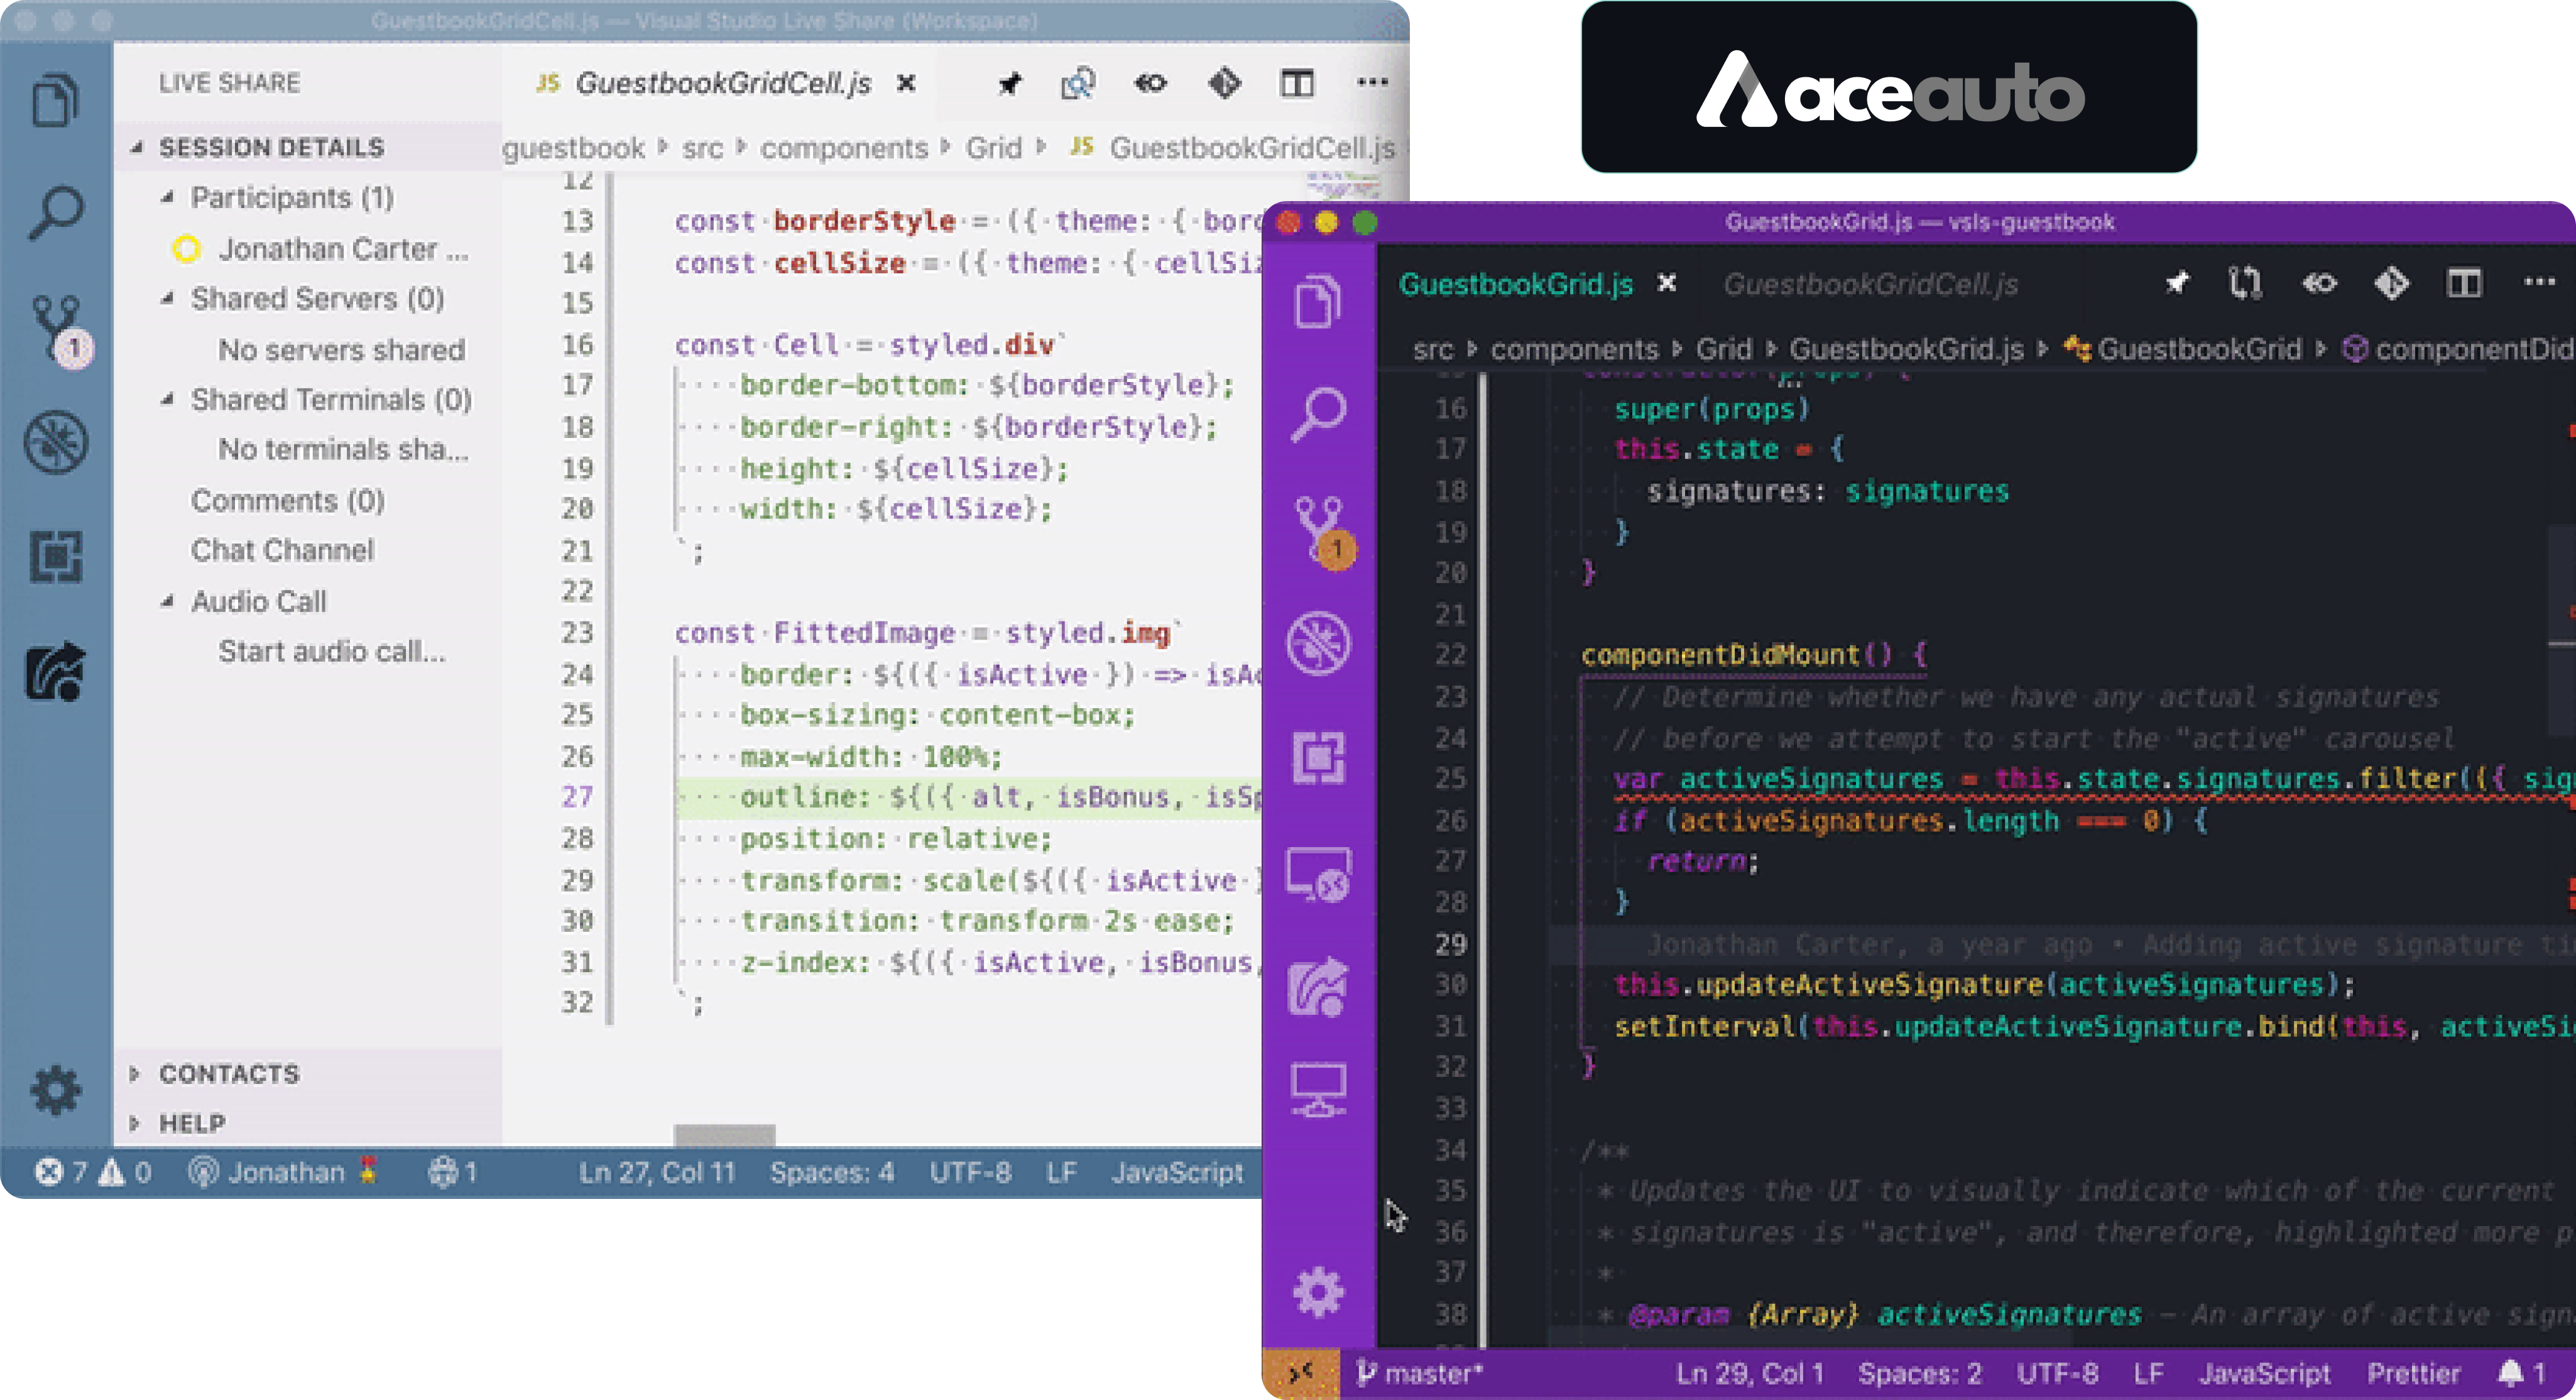Open More Actions menu in the light window
Screen dimensions: 2576x1400
pyautogui.click(x=1372, y=83)
